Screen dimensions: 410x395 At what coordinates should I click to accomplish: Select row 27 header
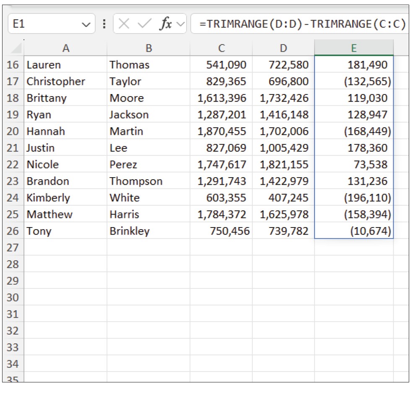click(x=13, y=248)
